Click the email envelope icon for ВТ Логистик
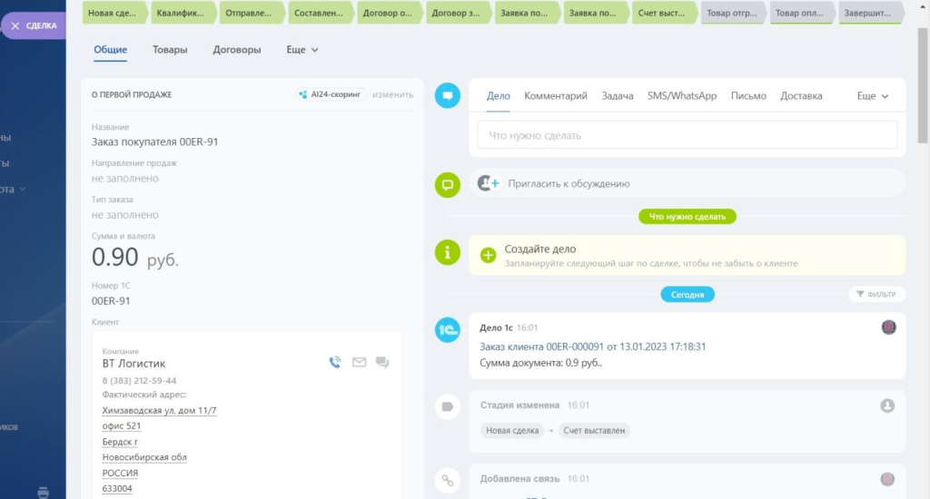The height and width of the screenshot is (499, 930). coord(359,362)
